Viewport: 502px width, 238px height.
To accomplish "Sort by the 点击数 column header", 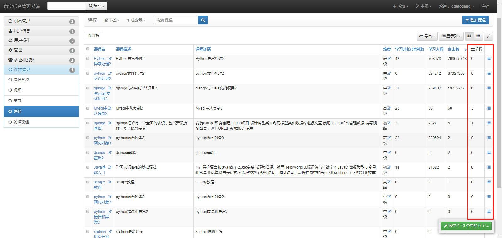I will 453,49.
